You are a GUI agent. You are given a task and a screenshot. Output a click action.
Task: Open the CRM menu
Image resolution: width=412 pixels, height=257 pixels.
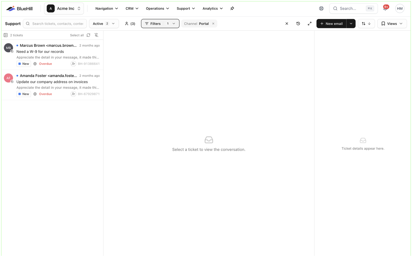coord(132,9)
